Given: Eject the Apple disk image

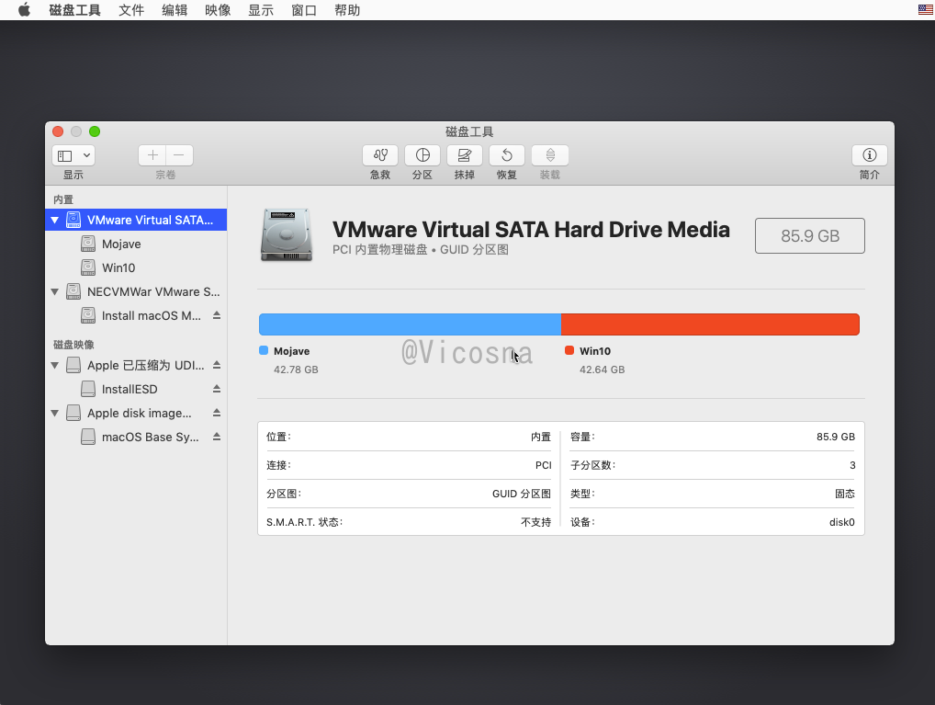Looking at the screenshot, I should coord(217,413).
